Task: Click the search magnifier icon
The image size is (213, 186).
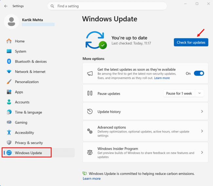Action: coord(52,6)
